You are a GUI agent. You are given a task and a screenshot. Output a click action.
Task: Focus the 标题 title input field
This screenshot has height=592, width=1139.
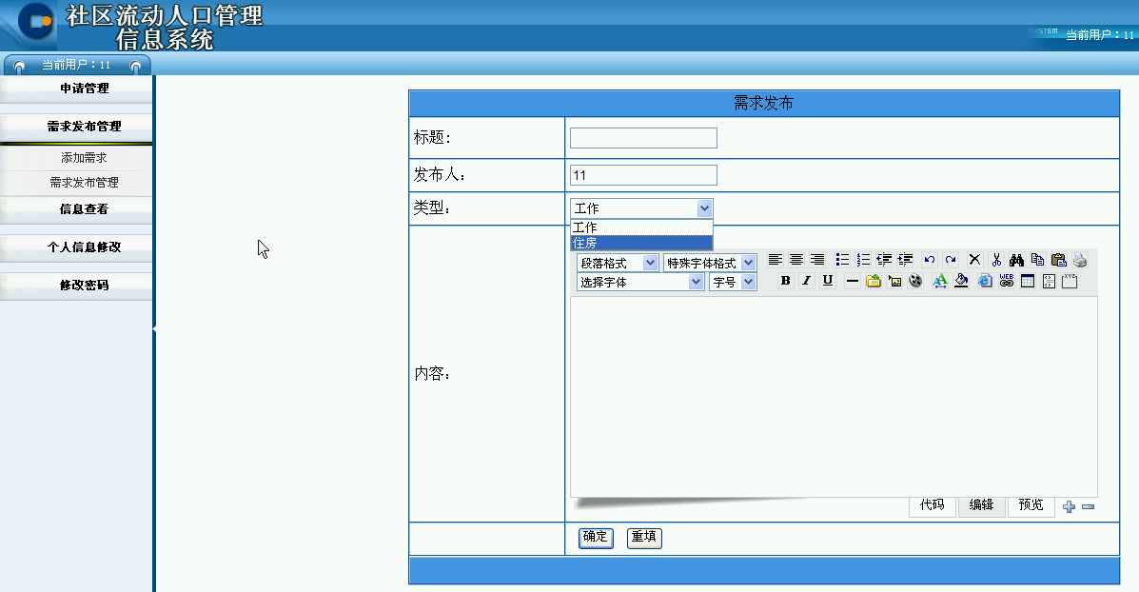click(643, 138)
